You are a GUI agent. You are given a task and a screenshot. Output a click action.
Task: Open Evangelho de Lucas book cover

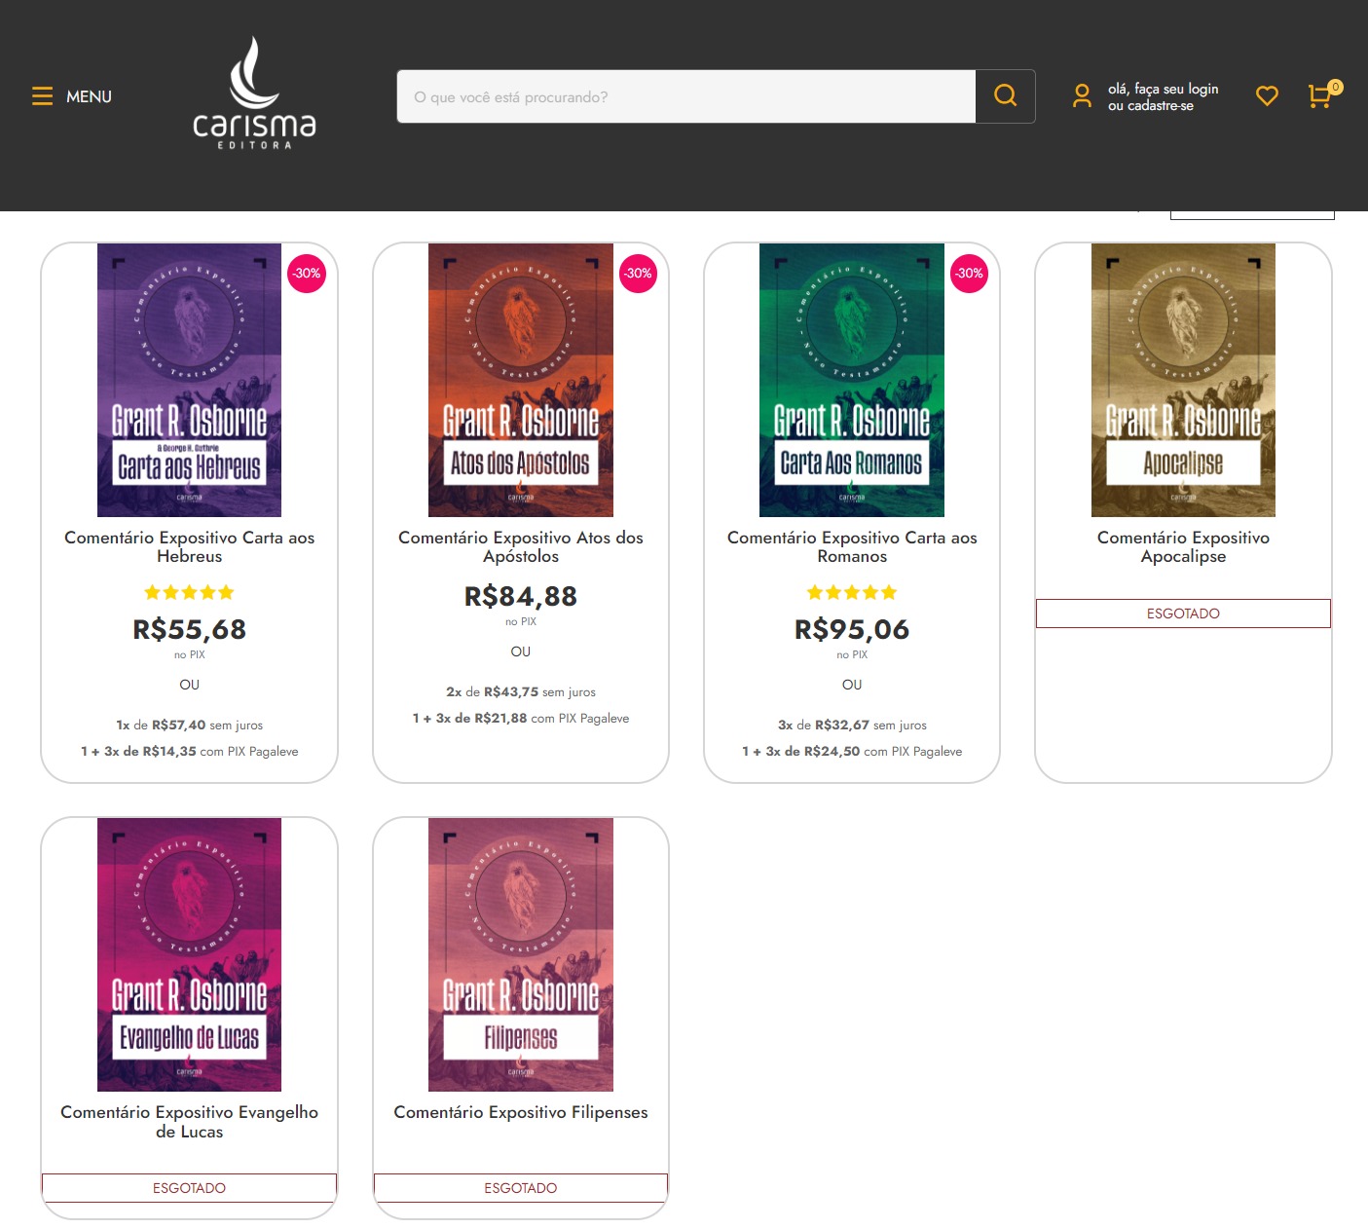pyautogui.click(x=189, y=954)
